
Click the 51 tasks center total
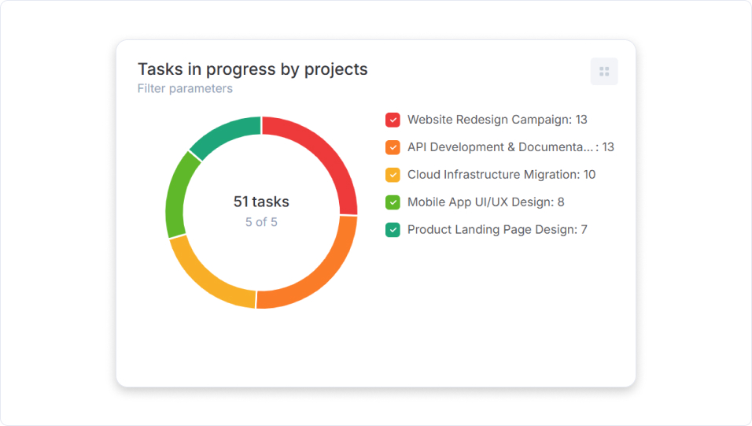pos(261,202)
